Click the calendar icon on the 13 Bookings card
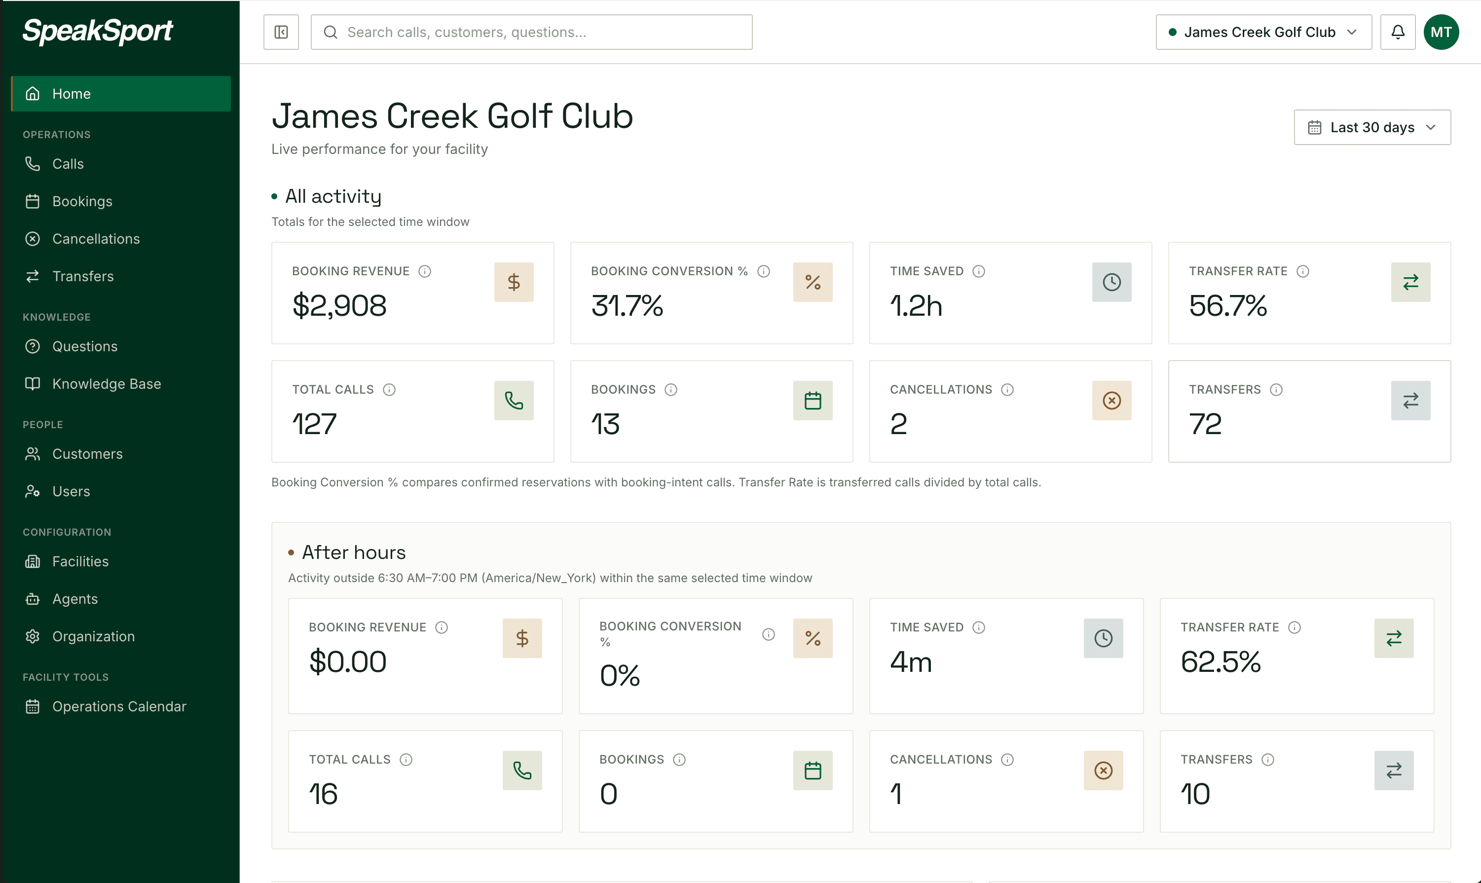The image size is (1481, 883). click(813, 401)
